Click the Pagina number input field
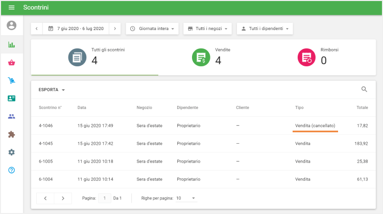The height and width of the screenshot is (214, 383). click(x=105, y=198)
